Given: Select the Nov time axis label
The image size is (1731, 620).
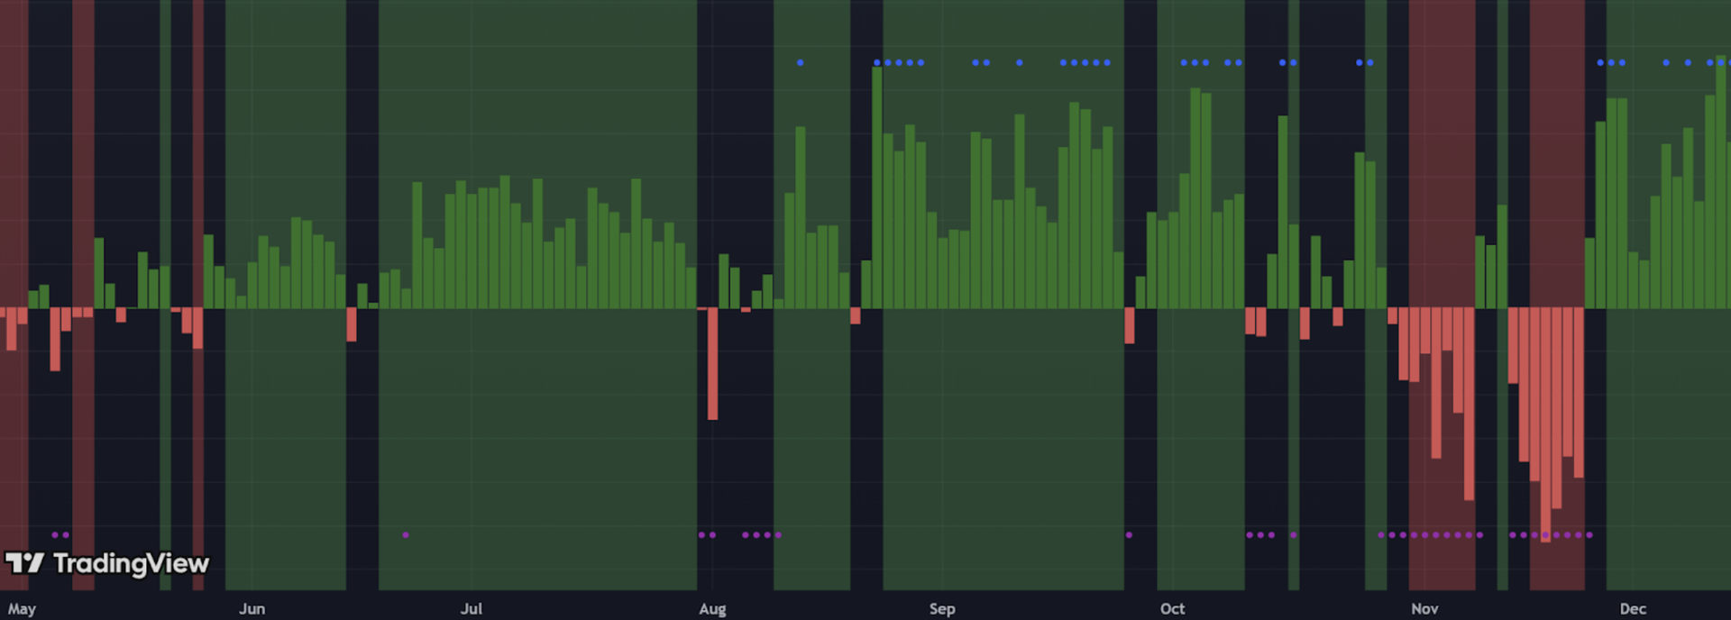Looking at the screenshot, I should (1424, 609).
